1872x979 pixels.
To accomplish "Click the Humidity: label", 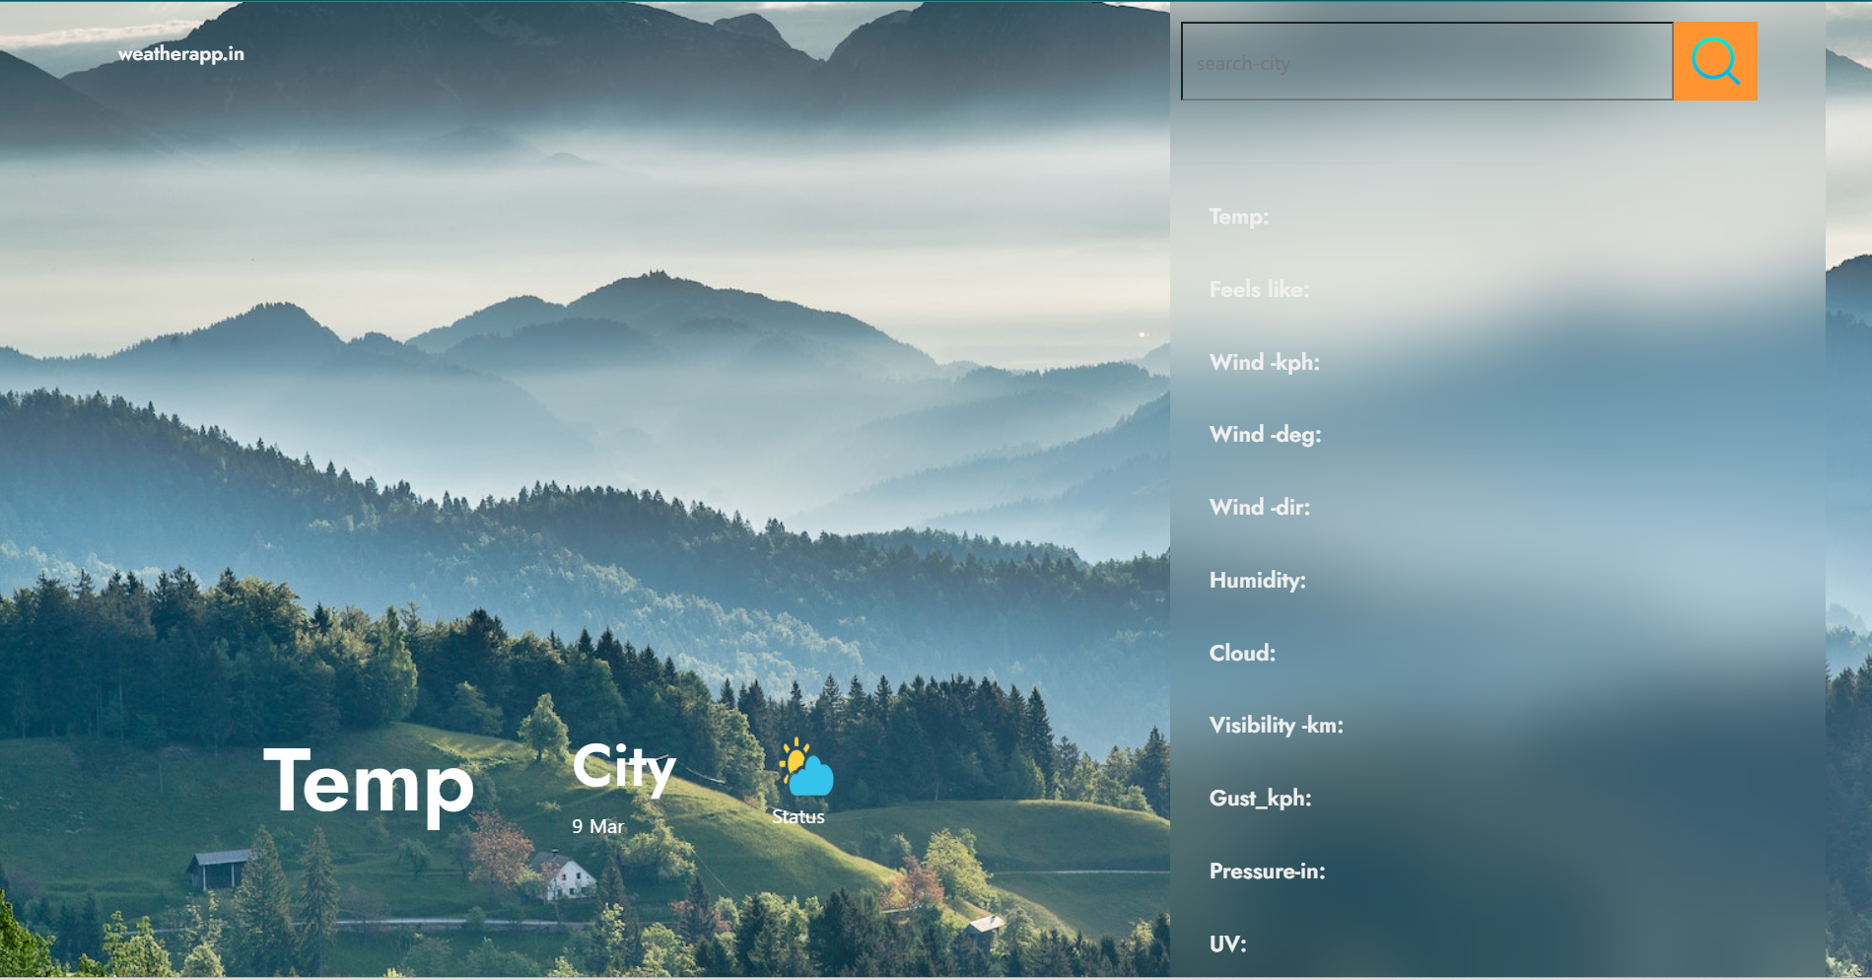I will click(x=1257, y=581).
